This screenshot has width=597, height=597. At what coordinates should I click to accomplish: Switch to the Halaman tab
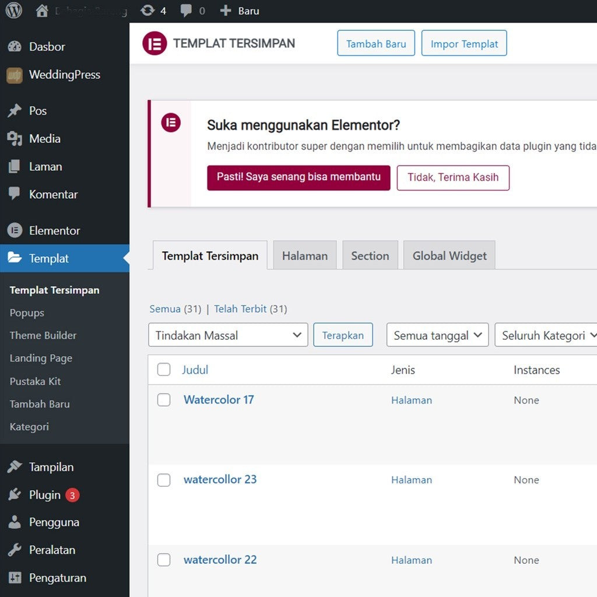[x=304, y=255]
